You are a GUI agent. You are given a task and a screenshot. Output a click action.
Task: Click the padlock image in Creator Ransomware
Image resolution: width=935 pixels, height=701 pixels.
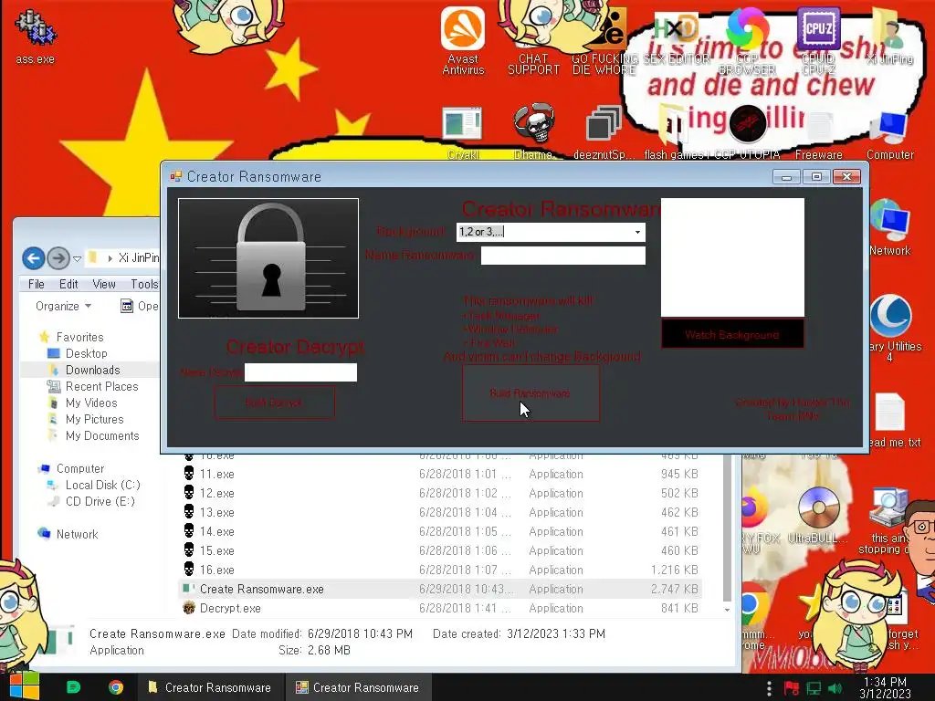pos(268,258)
